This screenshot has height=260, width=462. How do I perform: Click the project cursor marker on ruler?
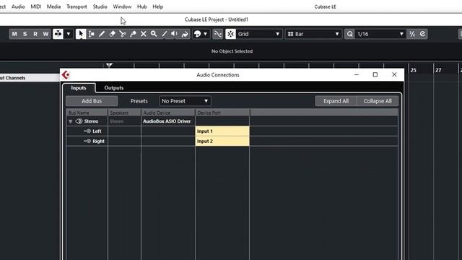point(109,65)
